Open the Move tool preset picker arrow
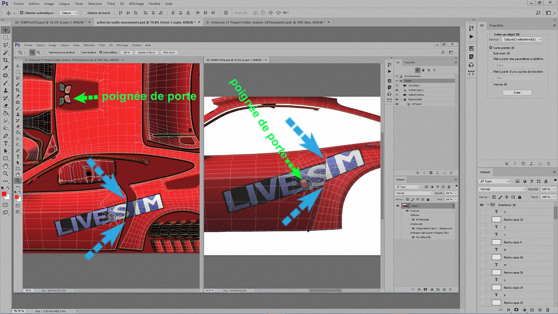Screen dimensions: 558x314 click(14, 13)
